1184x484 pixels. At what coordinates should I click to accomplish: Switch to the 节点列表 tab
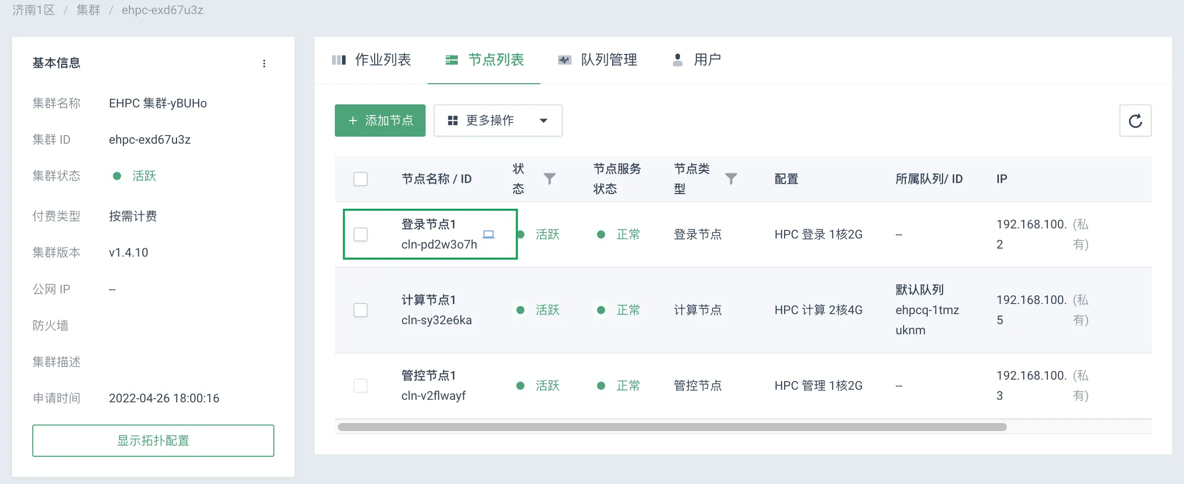pyautogui.click(x=485, y=60)
